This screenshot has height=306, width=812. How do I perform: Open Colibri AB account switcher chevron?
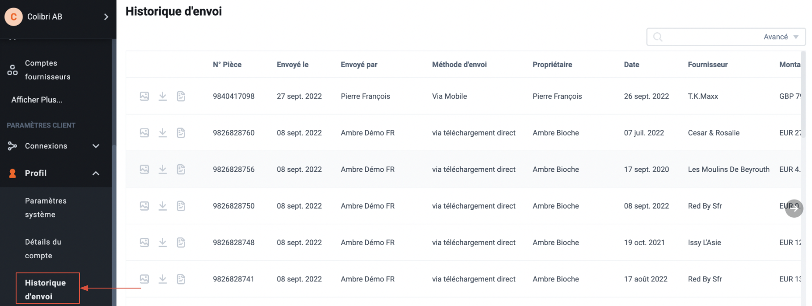pos(106,17)
